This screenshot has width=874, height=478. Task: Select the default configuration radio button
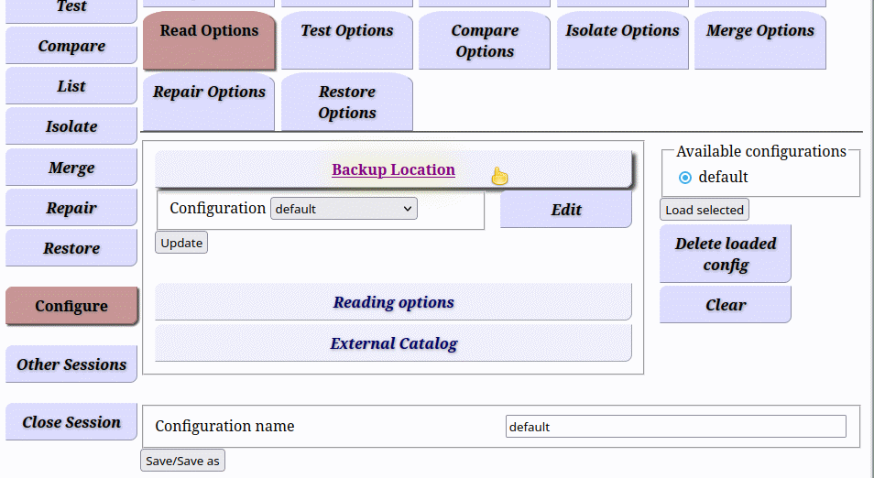click(x=685, y=178)
